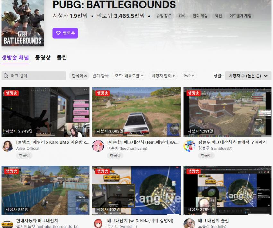Open the stream thumbnail with 시청자 1,291명
This screenshot has height=228, width=273.
227,112
